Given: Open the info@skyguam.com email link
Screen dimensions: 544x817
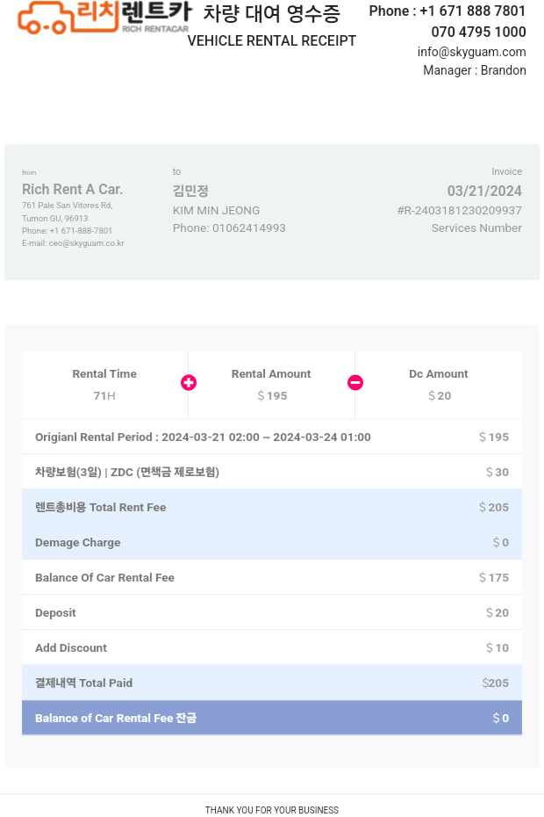Looking at the screenshot, I should point(472,52).
